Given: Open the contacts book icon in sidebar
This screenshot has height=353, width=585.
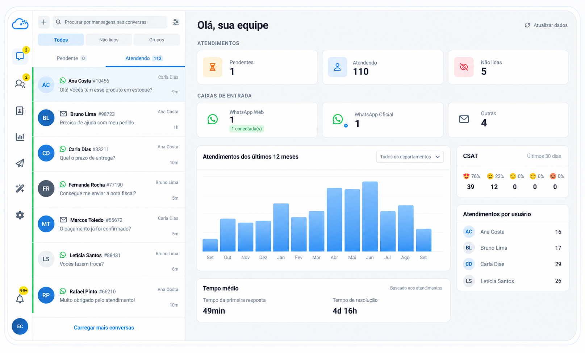Looking at the screenshot, I should click(20, 111).
